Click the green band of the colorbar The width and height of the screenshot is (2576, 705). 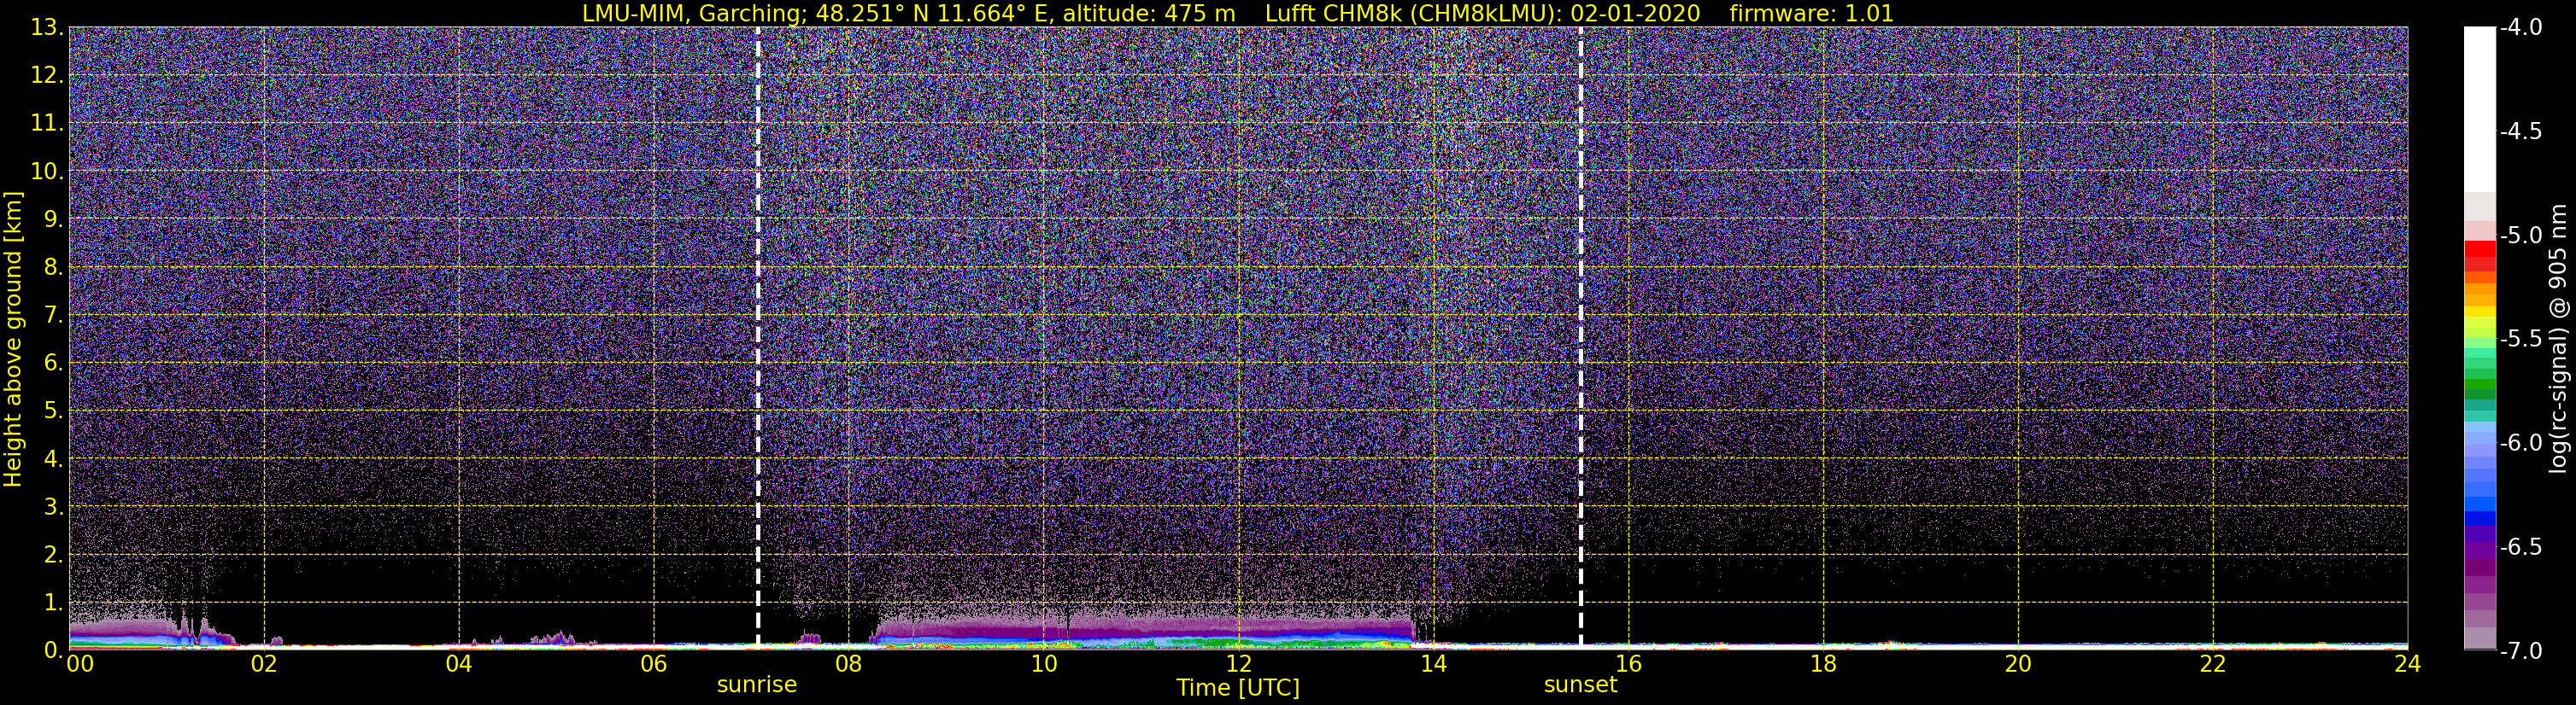coord(2480,382)
